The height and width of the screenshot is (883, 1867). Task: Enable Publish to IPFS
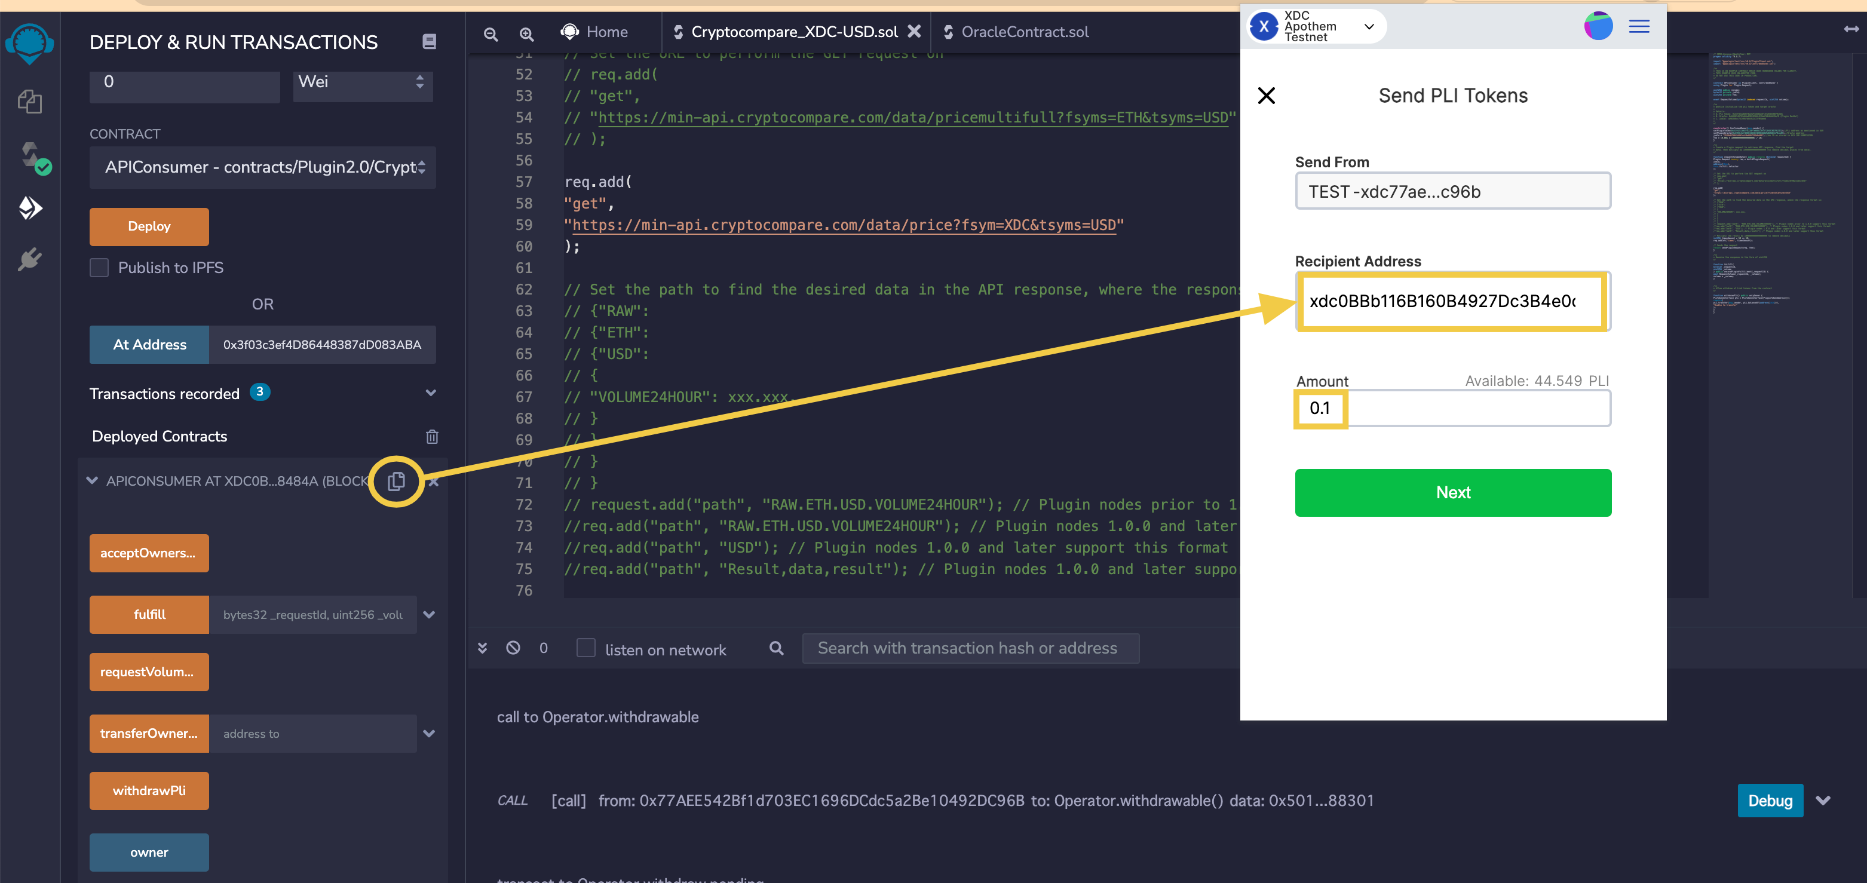pyautogui.click(x=99, y=268)
